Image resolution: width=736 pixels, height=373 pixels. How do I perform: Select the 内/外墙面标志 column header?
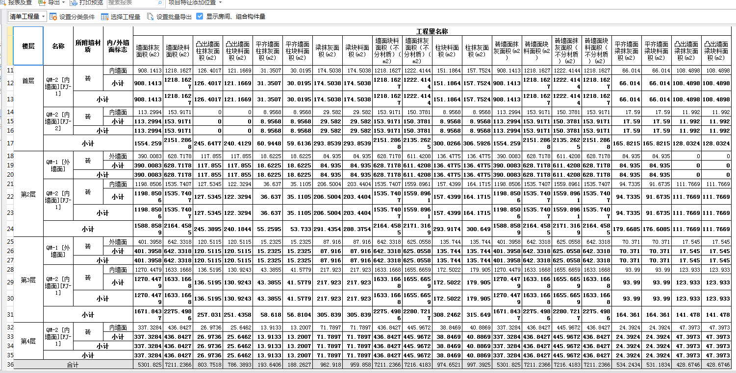(118, 46)
